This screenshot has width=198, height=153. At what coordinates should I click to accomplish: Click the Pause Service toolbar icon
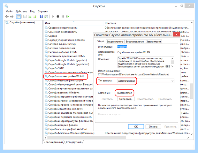point(63,16)
